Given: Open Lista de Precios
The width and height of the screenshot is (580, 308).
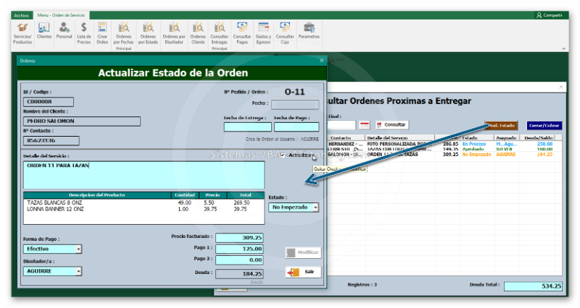Looking at the screenshot, I should [84, 33].
